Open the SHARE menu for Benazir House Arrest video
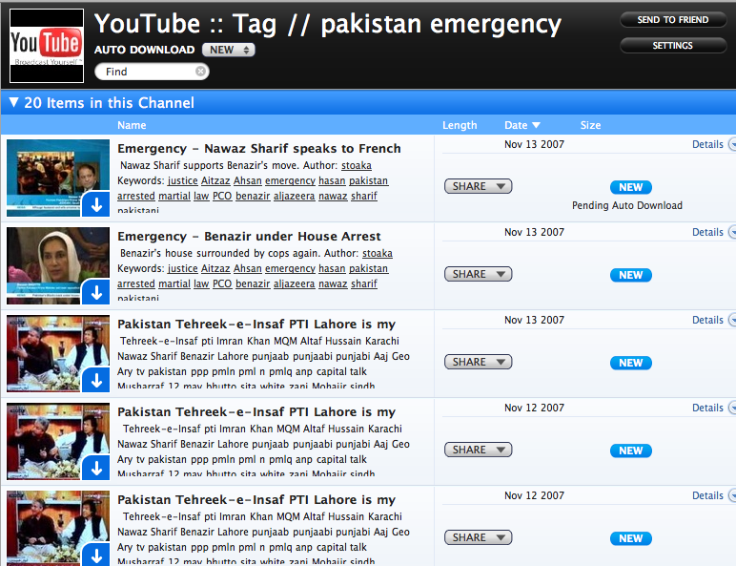736x566 pixels. point(479,274)
